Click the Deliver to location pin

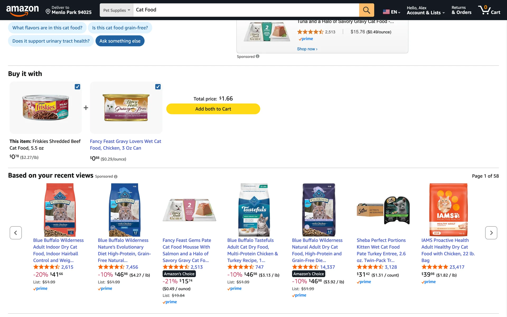pos(48,11)
